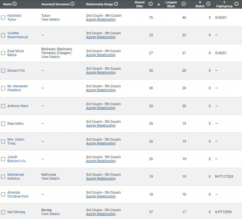Open the Relationship Range info tooltip icon
The height and width of the screenshot is (219, 242).
pyautogui.click(x=116, y=4)
